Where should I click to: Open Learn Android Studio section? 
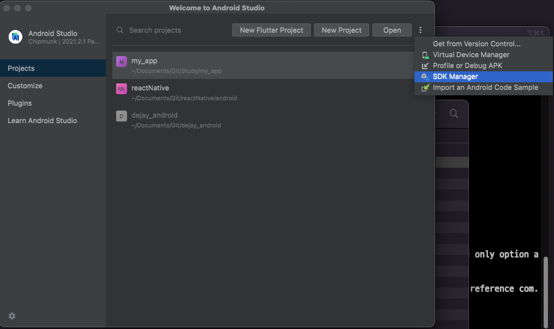[53, 120]
